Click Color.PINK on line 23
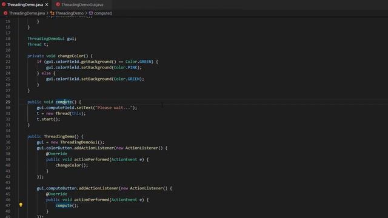This screenshot has width=388, height=218. tap(125, 67)
